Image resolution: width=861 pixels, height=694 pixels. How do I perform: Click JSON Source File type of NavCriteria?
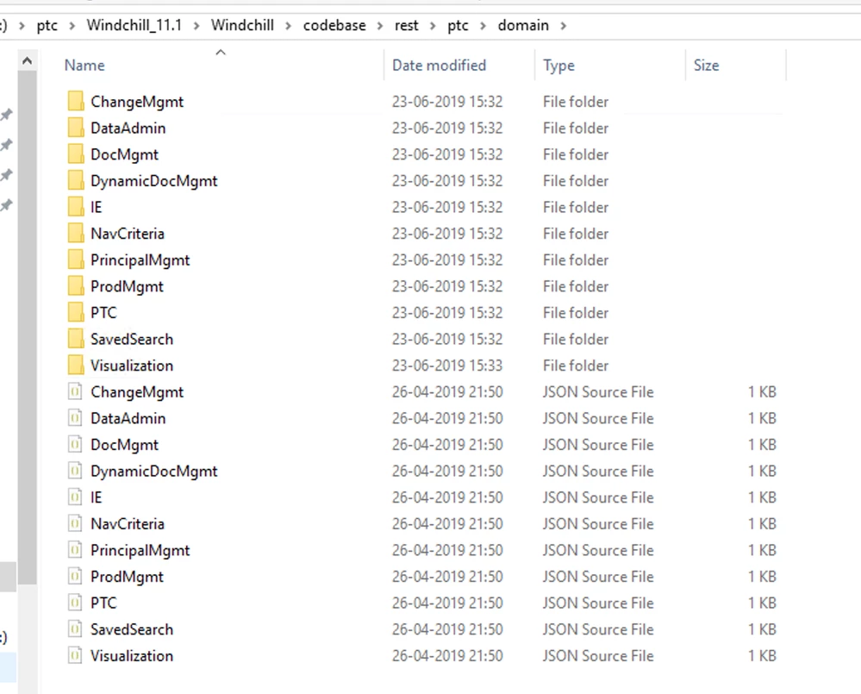[598, 524]
